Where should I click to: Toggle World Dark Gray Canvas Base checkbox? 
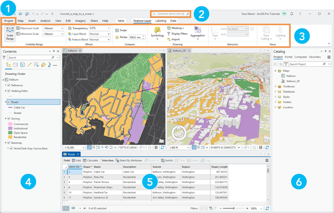point(11,149)
